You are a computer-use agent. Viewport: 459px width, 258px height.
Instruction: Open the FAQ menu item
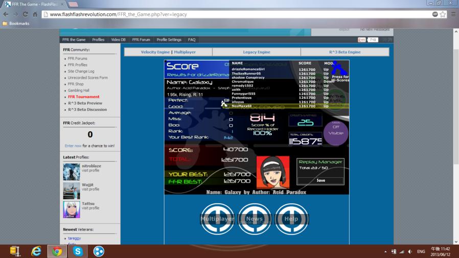pos(192,40)
